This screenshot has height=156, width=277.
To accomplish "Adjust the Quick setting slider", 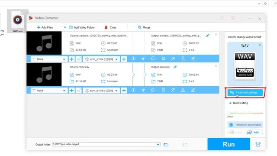I will 246,113.
